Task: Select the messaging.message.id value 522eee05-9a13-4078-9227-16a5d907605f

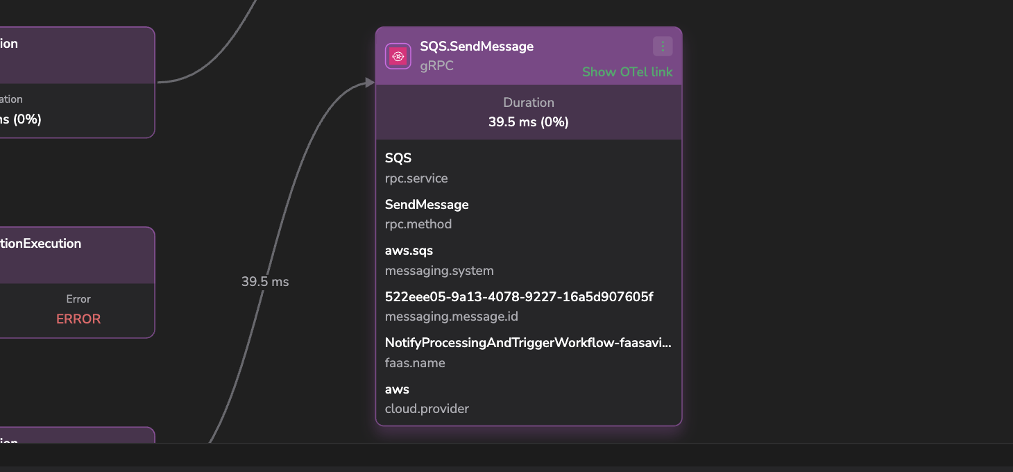Action: click(519, 297)
